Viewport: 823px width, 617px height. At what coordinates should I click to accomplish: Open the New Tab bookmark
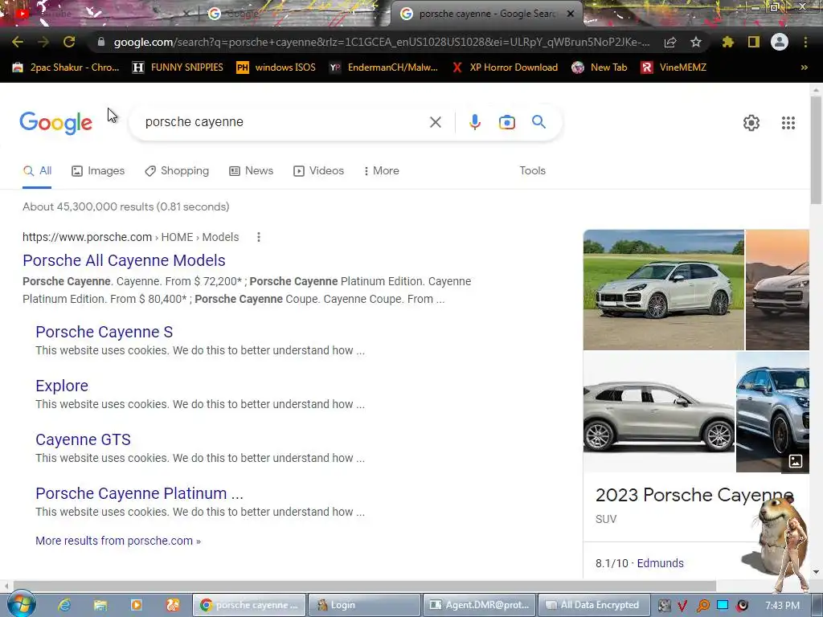(600, 67)
